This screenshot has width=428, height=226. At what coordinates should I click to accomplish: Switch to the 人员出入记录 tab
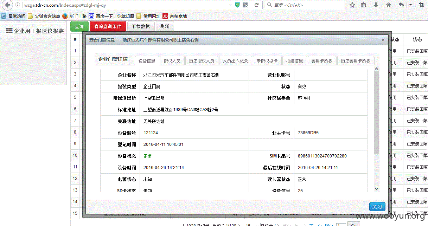(236, 61)
